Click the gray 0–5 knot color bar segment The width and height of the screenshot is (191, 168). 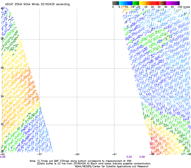[116, 3]
